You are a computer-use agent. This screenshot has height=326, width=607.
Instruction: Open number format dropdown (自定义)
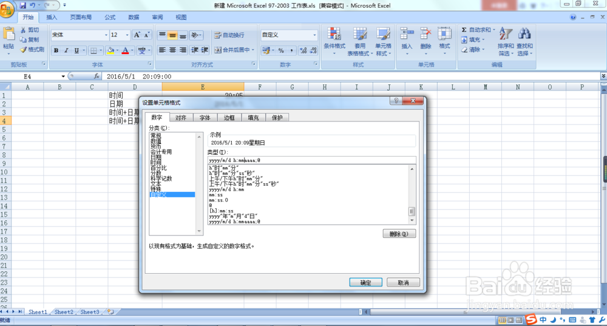[x=314, y=35]
